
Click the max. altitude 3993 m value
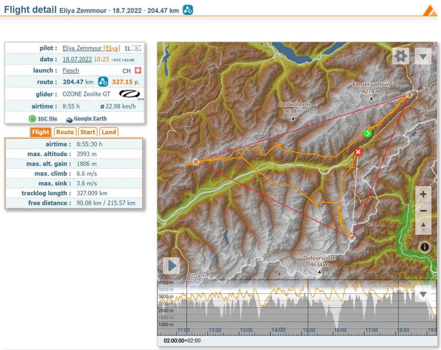86,154
